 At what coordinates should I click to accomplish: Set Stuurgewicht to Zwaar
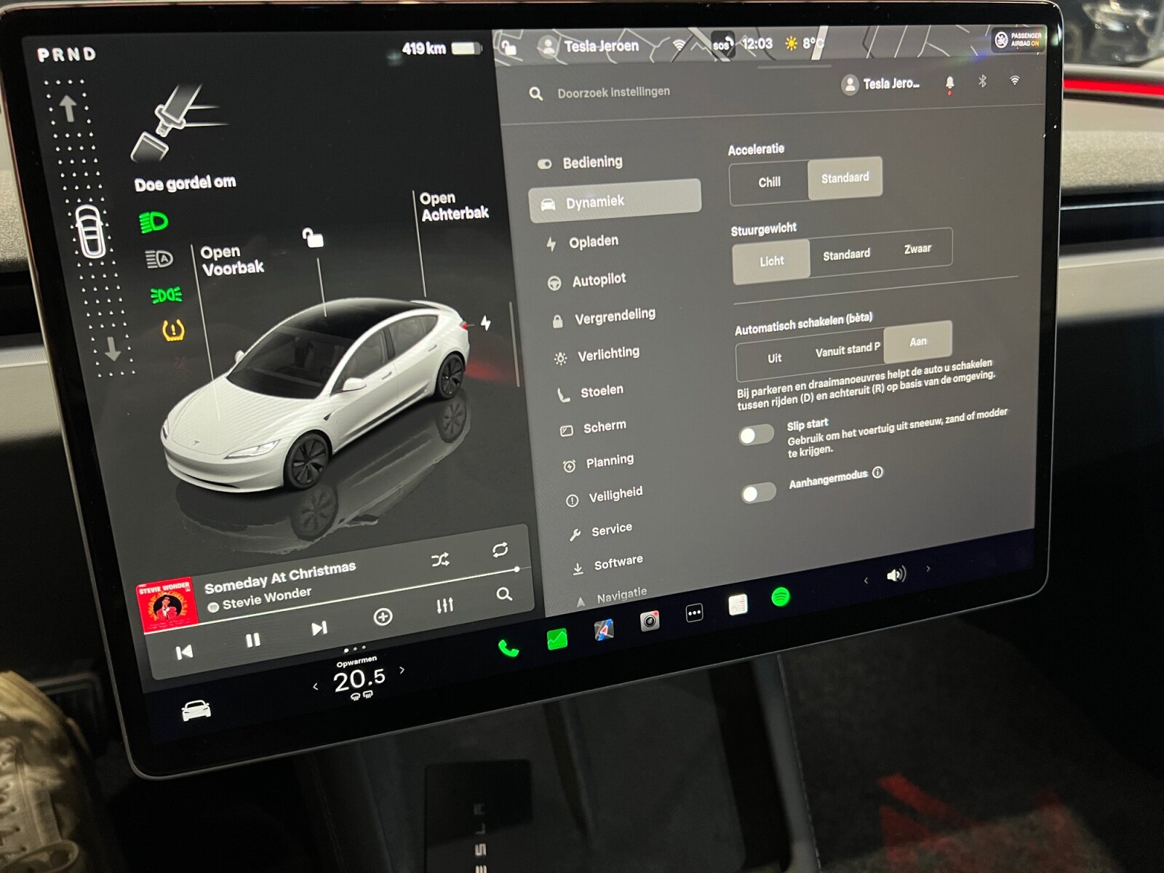click(x=917, y=250)
